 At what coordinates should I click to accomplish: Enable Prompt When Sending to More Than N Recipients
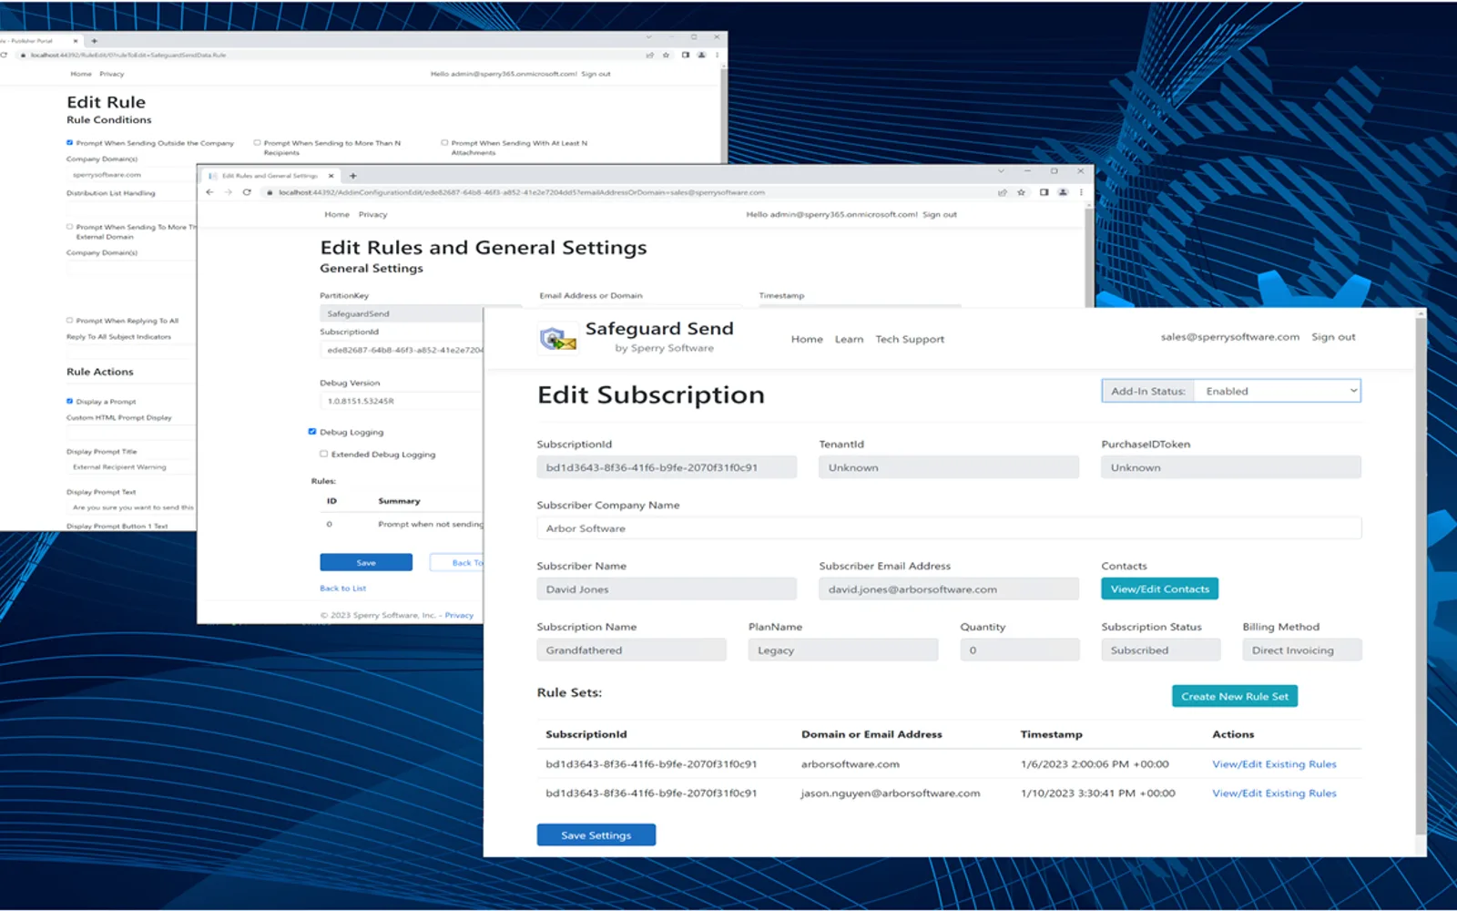(x=258, y=142)
